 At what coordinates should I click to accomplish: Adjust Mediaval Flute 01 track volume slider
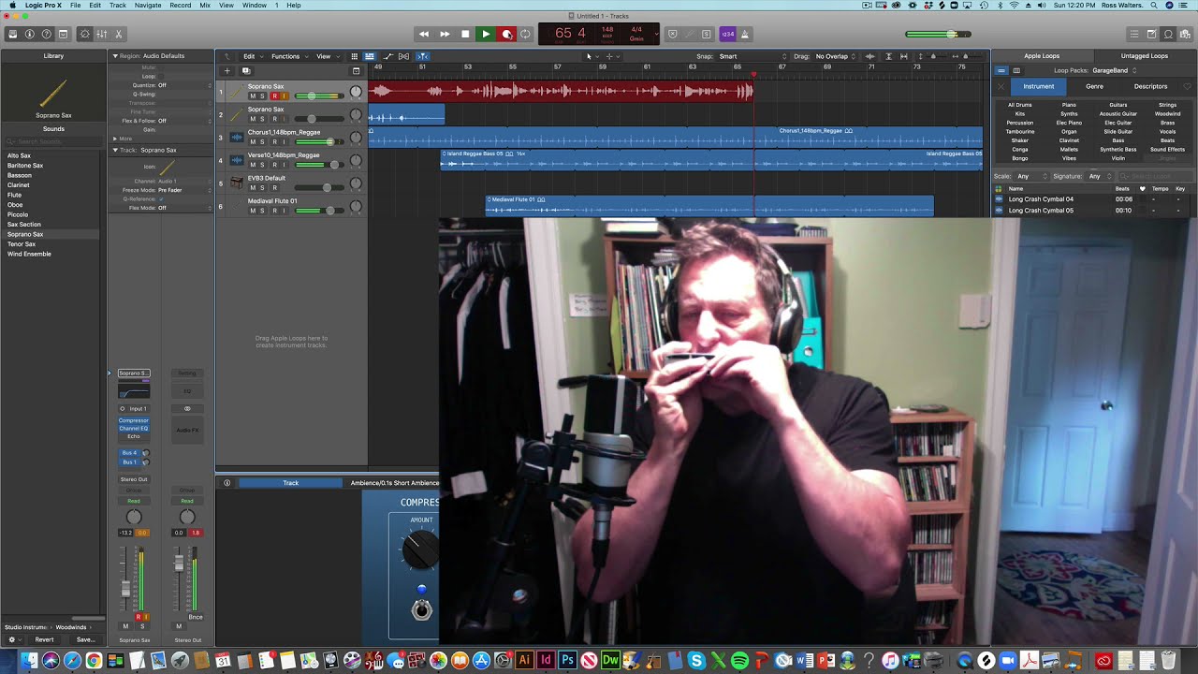pyautogui.click(x=318, y=211)
